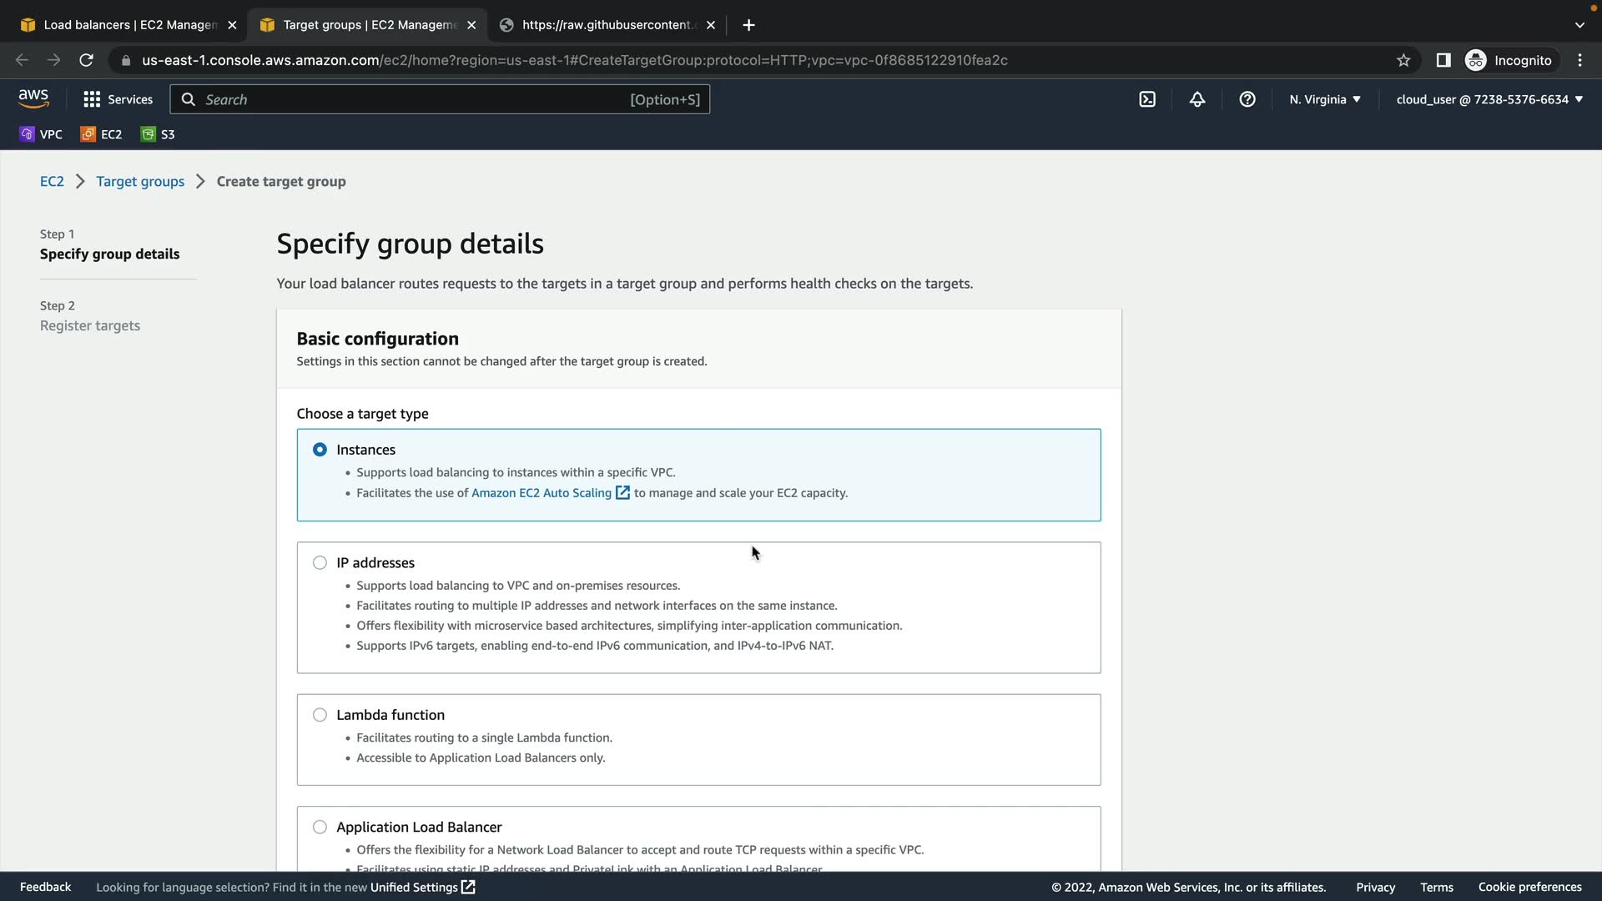The width and height of the screenshot is (1602, 901).
Task: Select IP addresses target type
Action: coord(320,563)
